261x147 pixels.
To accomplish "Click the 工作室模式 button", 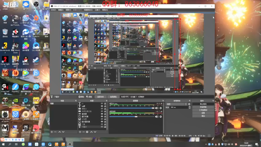I will click(203, 110).
